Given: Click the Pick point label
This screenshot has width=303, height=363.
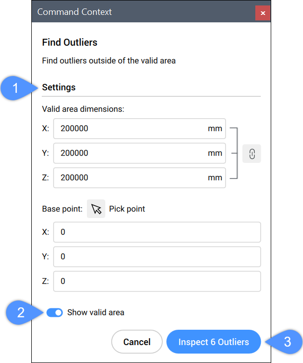Looking at the screenshot, I should tap(127, 209).
